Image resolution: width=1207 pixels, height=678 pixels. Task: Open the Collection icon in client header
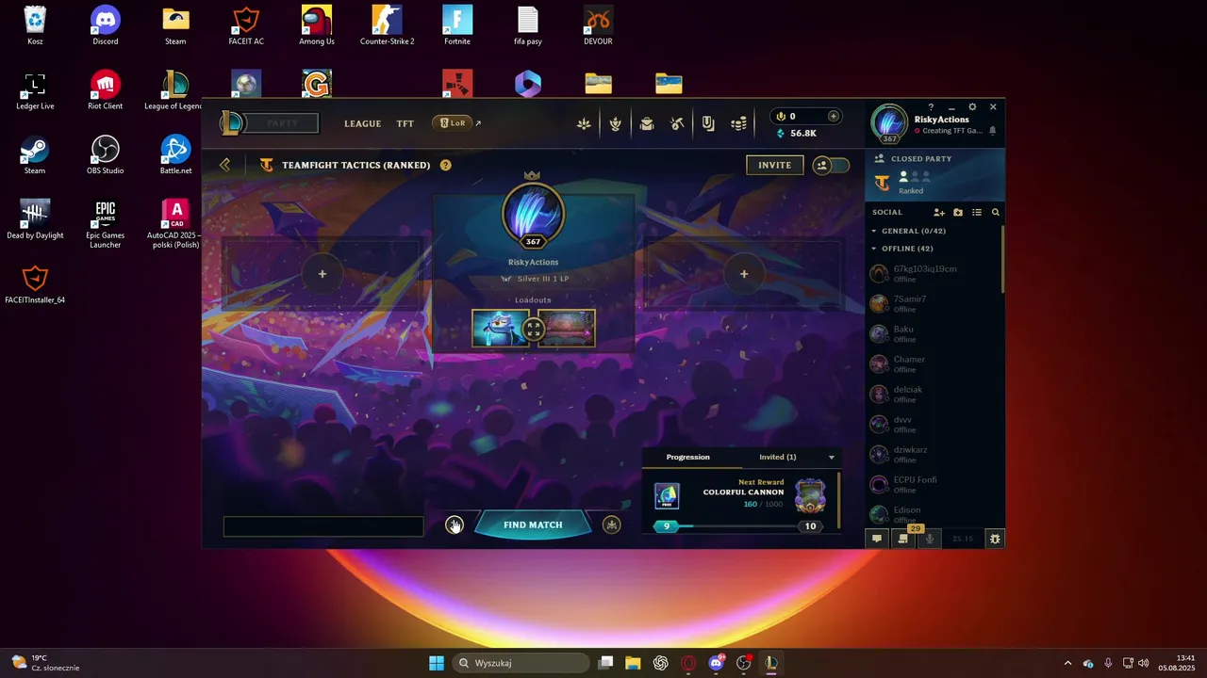tap(647, 123)
